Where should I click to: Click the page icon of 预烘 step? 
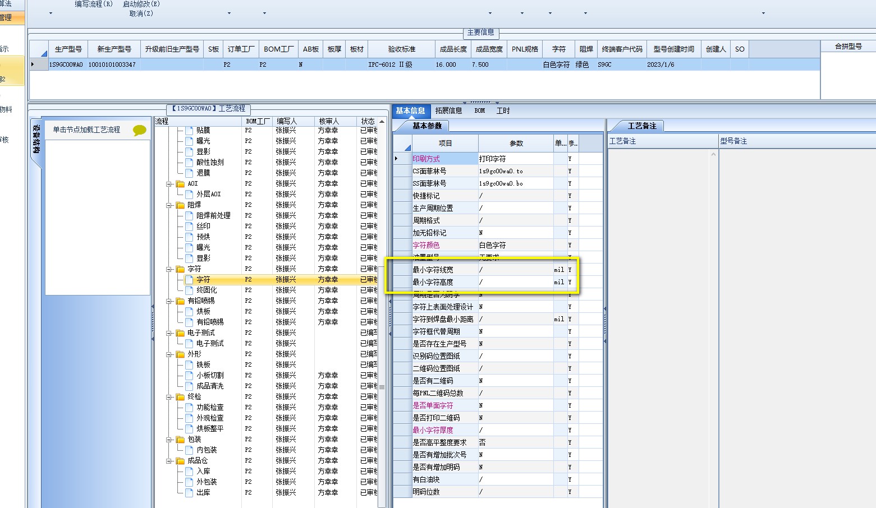[x=189, y=237]
